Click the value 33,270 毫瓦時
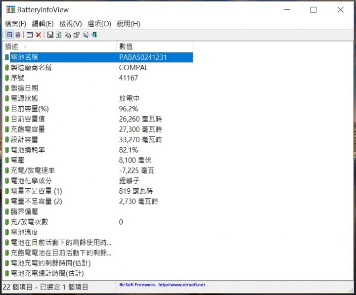 (140, 139)
